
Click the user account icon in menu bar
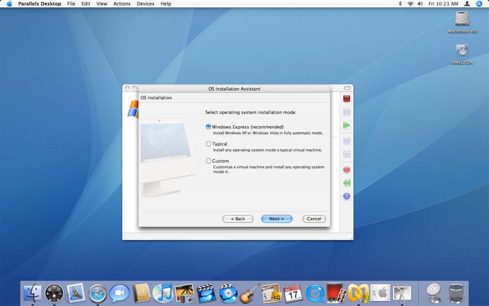[467, 4]
